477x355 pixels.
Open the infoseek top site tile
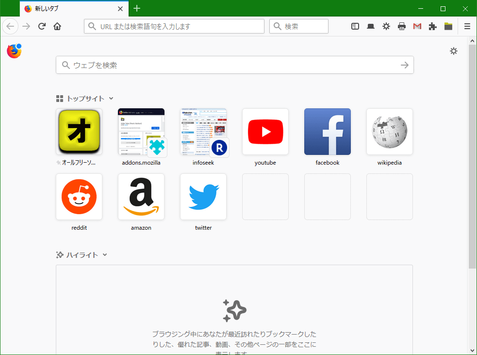pos(203,132)
